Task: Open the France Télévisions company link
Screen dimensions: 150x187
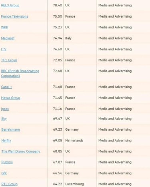Action: 14,16
